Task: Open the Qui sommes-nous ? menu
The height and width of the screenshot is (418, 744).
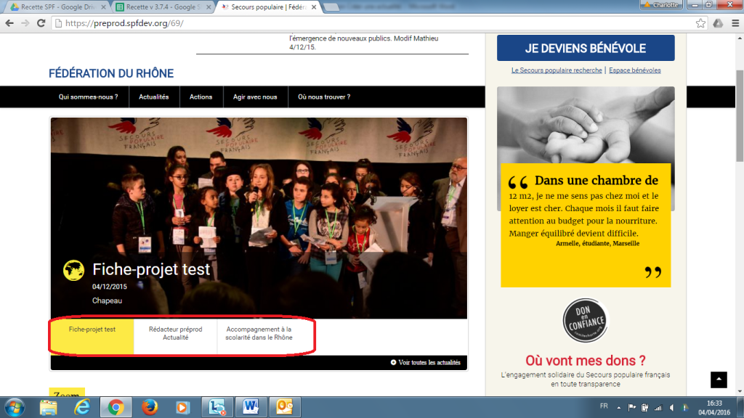Action: pos(88,97)
